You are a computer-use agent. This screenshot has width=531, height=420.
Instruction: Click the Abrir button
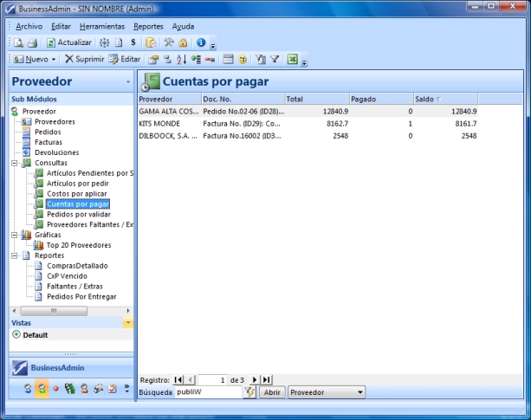pyautogui.click(x=272, y=392)
